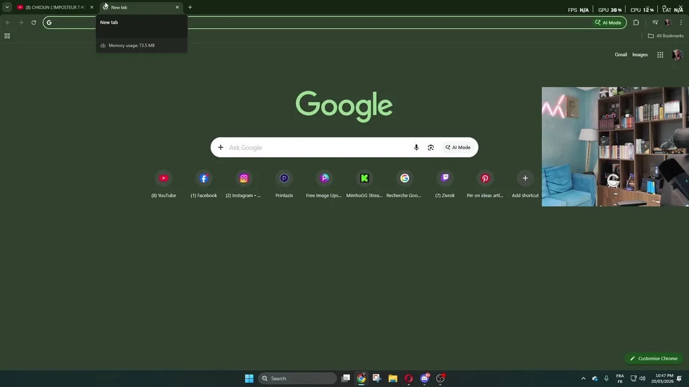Open the Chrome profile avatar in the toolbar
The image size is (689, 387).
pos(668,23)
